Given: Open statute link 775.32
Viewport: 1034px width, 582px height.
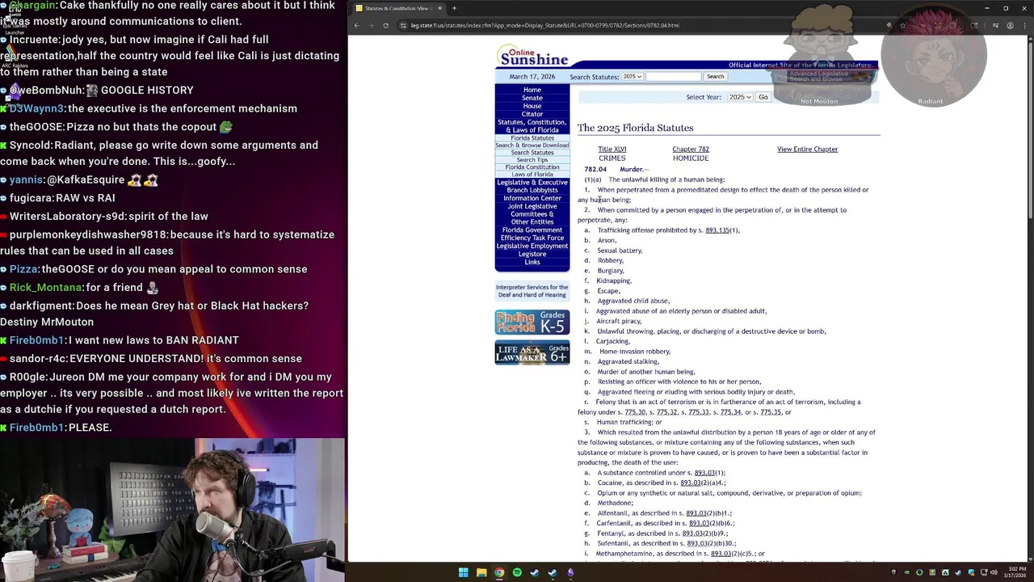Looking at the screenshot, I should 667,412.
